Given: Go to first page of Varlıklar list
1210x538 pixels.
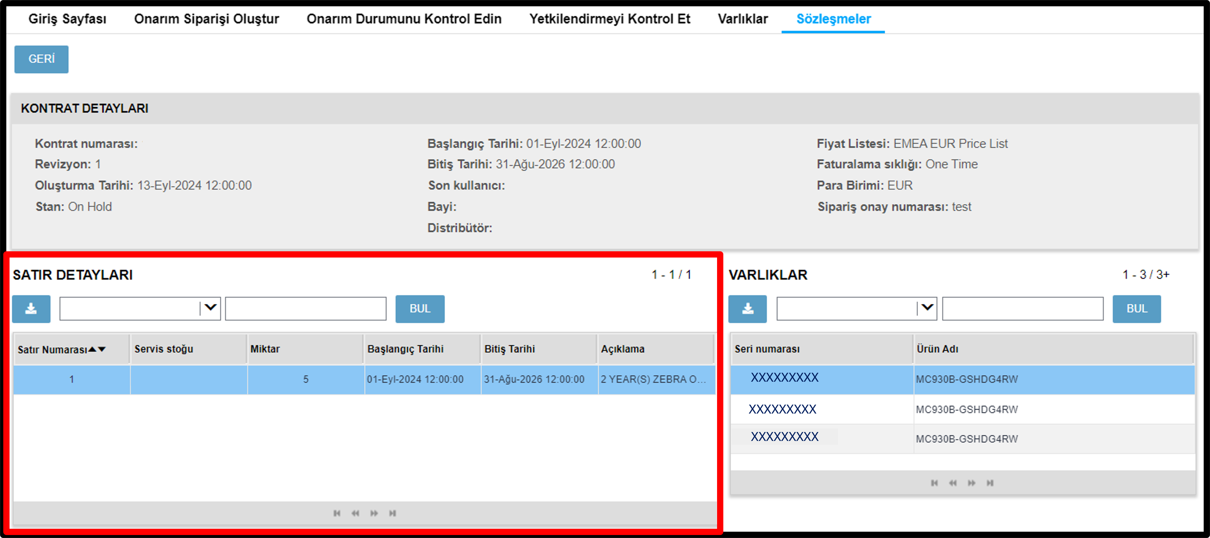Looking at the screenshot, I should click(934, 483).
